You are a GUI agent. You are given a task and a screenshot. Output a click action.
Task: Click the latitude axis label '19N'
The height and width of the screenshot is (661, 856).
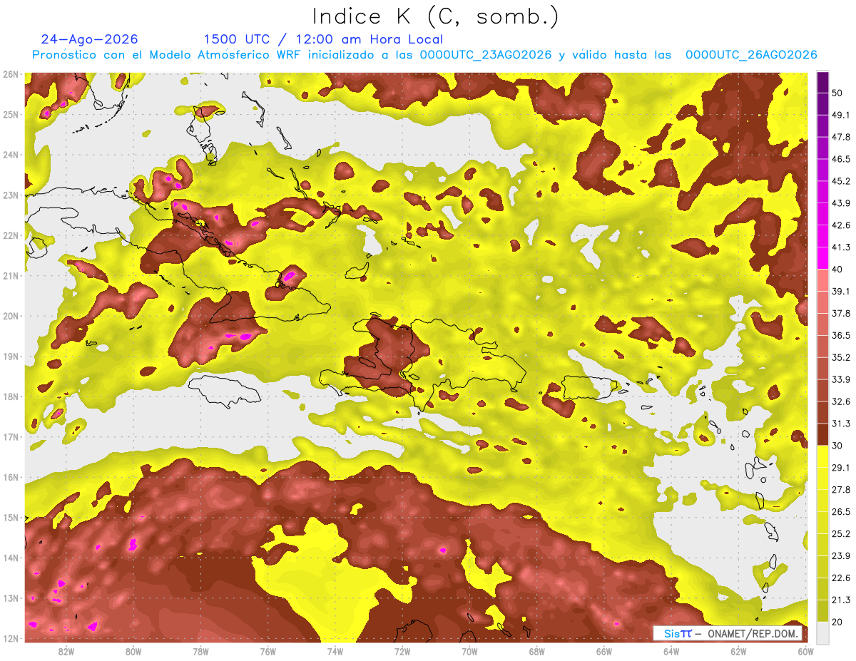coord(10,357)
